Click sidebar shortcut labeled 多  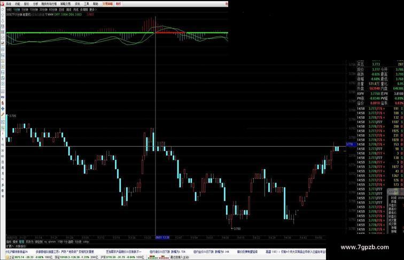pyautogui.click(x=3, y=185)
